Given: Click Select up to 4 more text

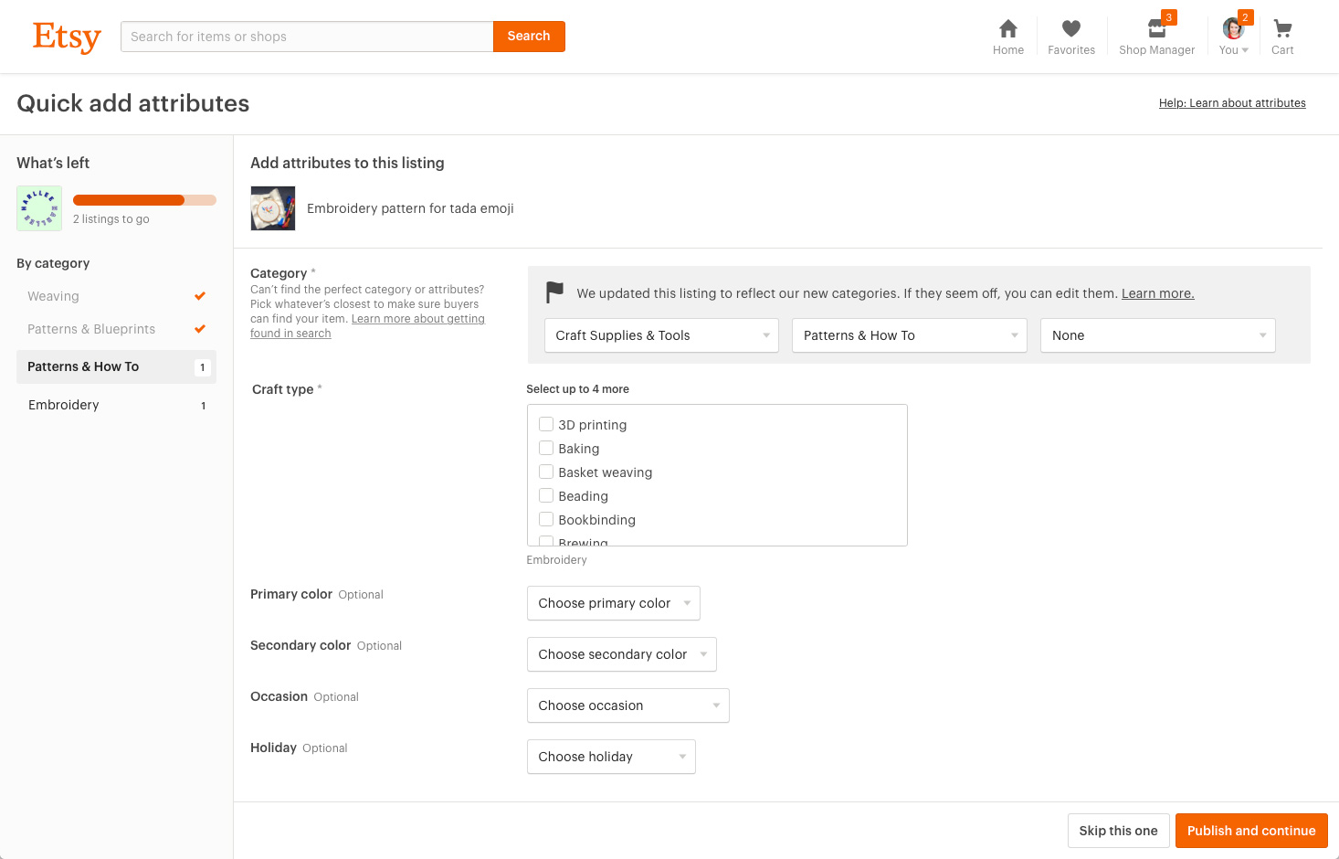Looking at the screenshot, I should coord(577,389).
